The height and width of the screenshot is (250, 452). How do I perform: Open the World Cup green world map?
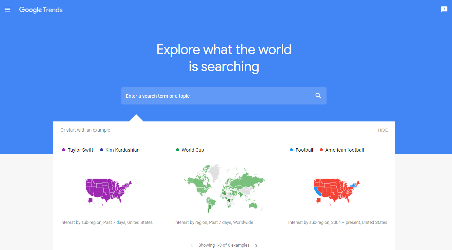[224, 188]
